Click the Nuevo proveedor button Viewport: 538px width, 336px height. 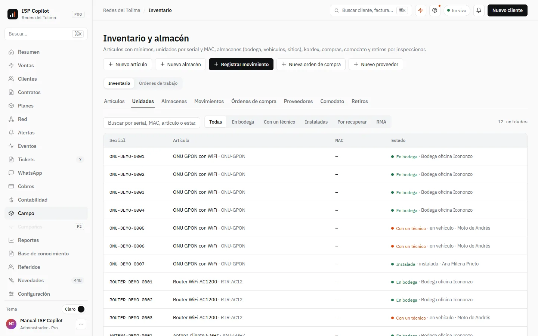tap(376, 64)
